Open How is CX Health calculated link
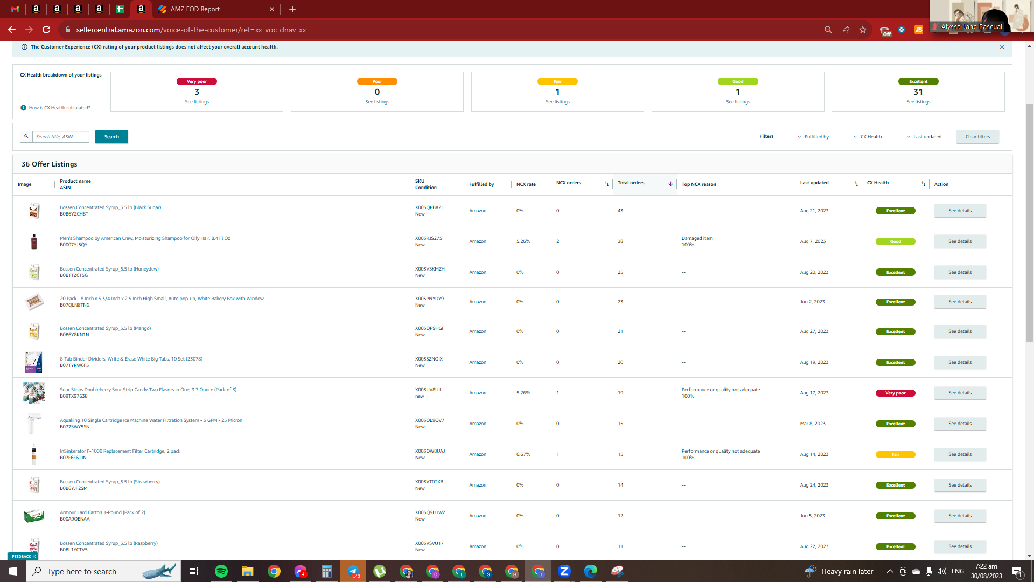 click(59, 108)
